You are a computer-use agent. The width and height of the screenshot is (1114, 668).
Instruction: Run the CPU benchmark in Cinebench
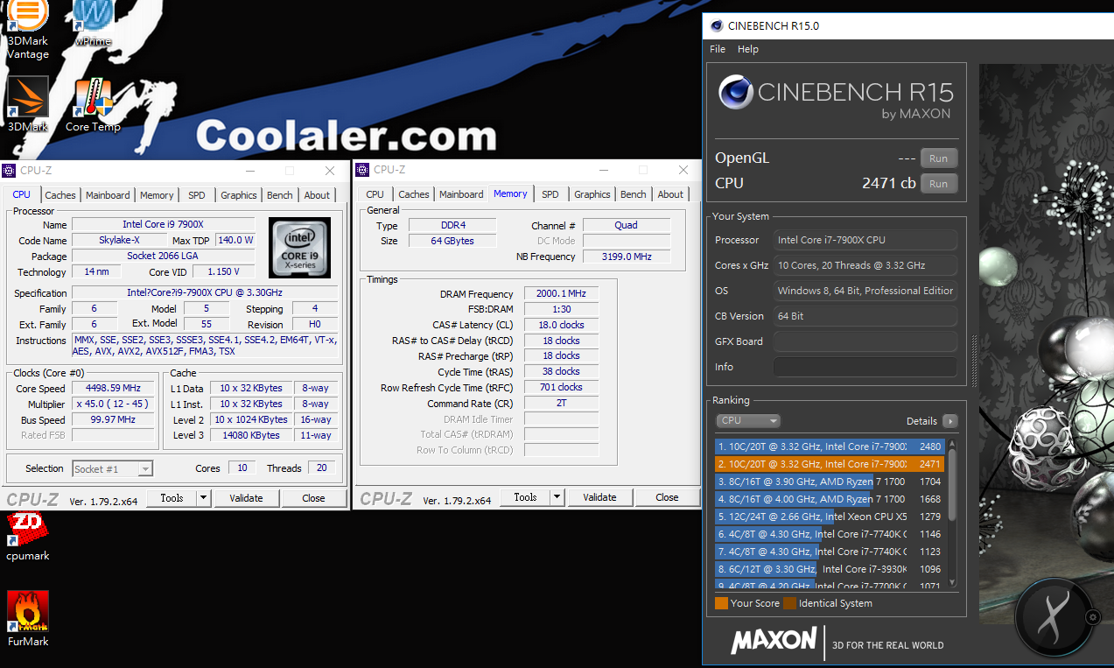tap(938, 184)
